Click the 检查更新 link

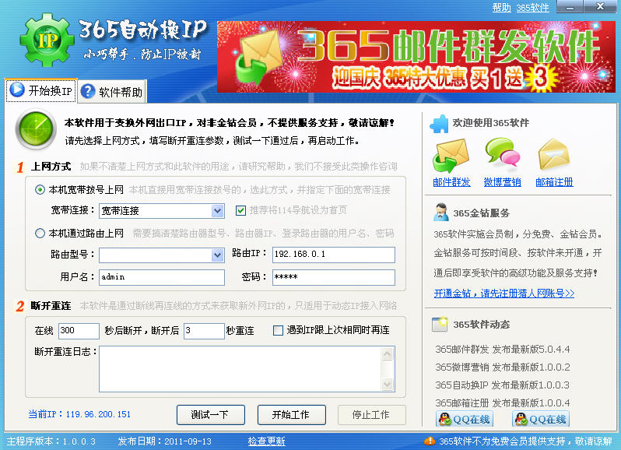pyautogui.click(x=266, y=441)
